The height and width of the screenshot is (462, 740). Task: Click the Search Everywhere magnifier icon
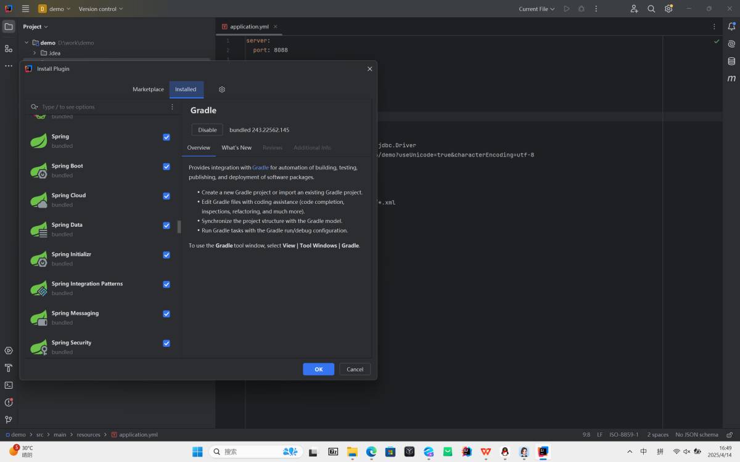pos(651,9)
